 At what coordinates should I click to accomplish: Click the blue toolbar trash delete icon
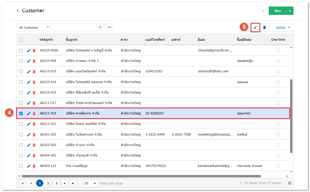coord(264,27)
